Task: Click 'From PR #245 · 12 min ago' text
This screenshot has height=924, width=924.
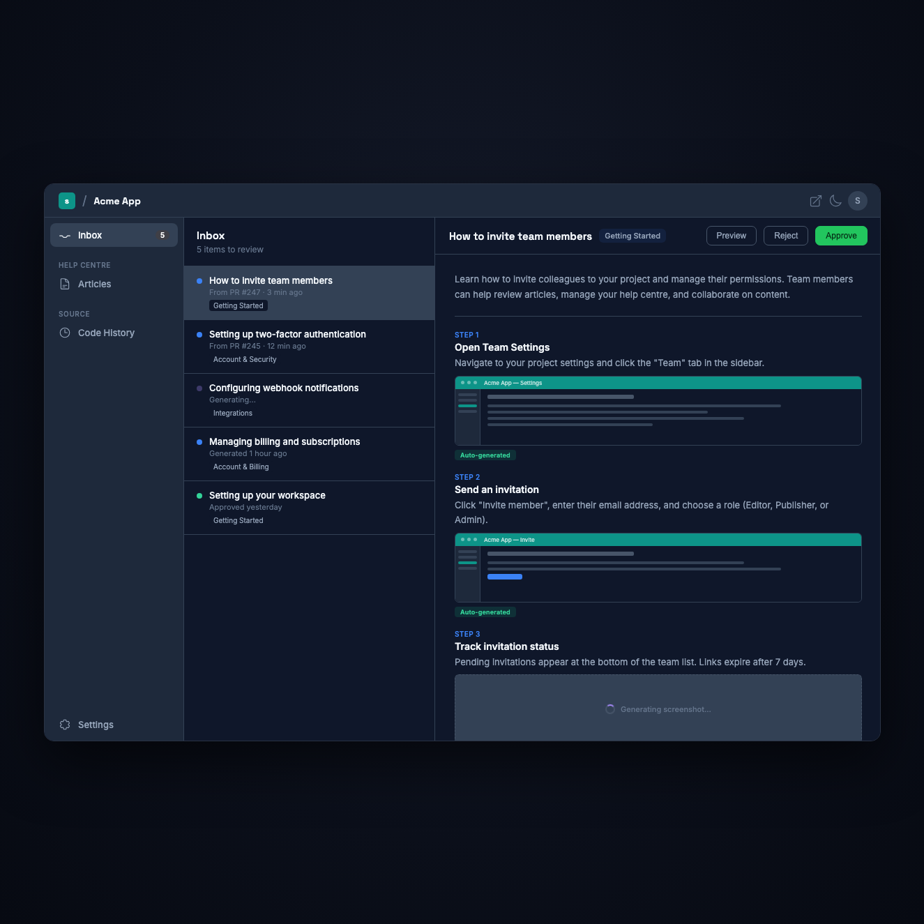Action: pos(257,346)
